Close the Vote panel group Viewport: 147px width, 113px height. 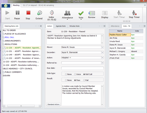[144, 26]
